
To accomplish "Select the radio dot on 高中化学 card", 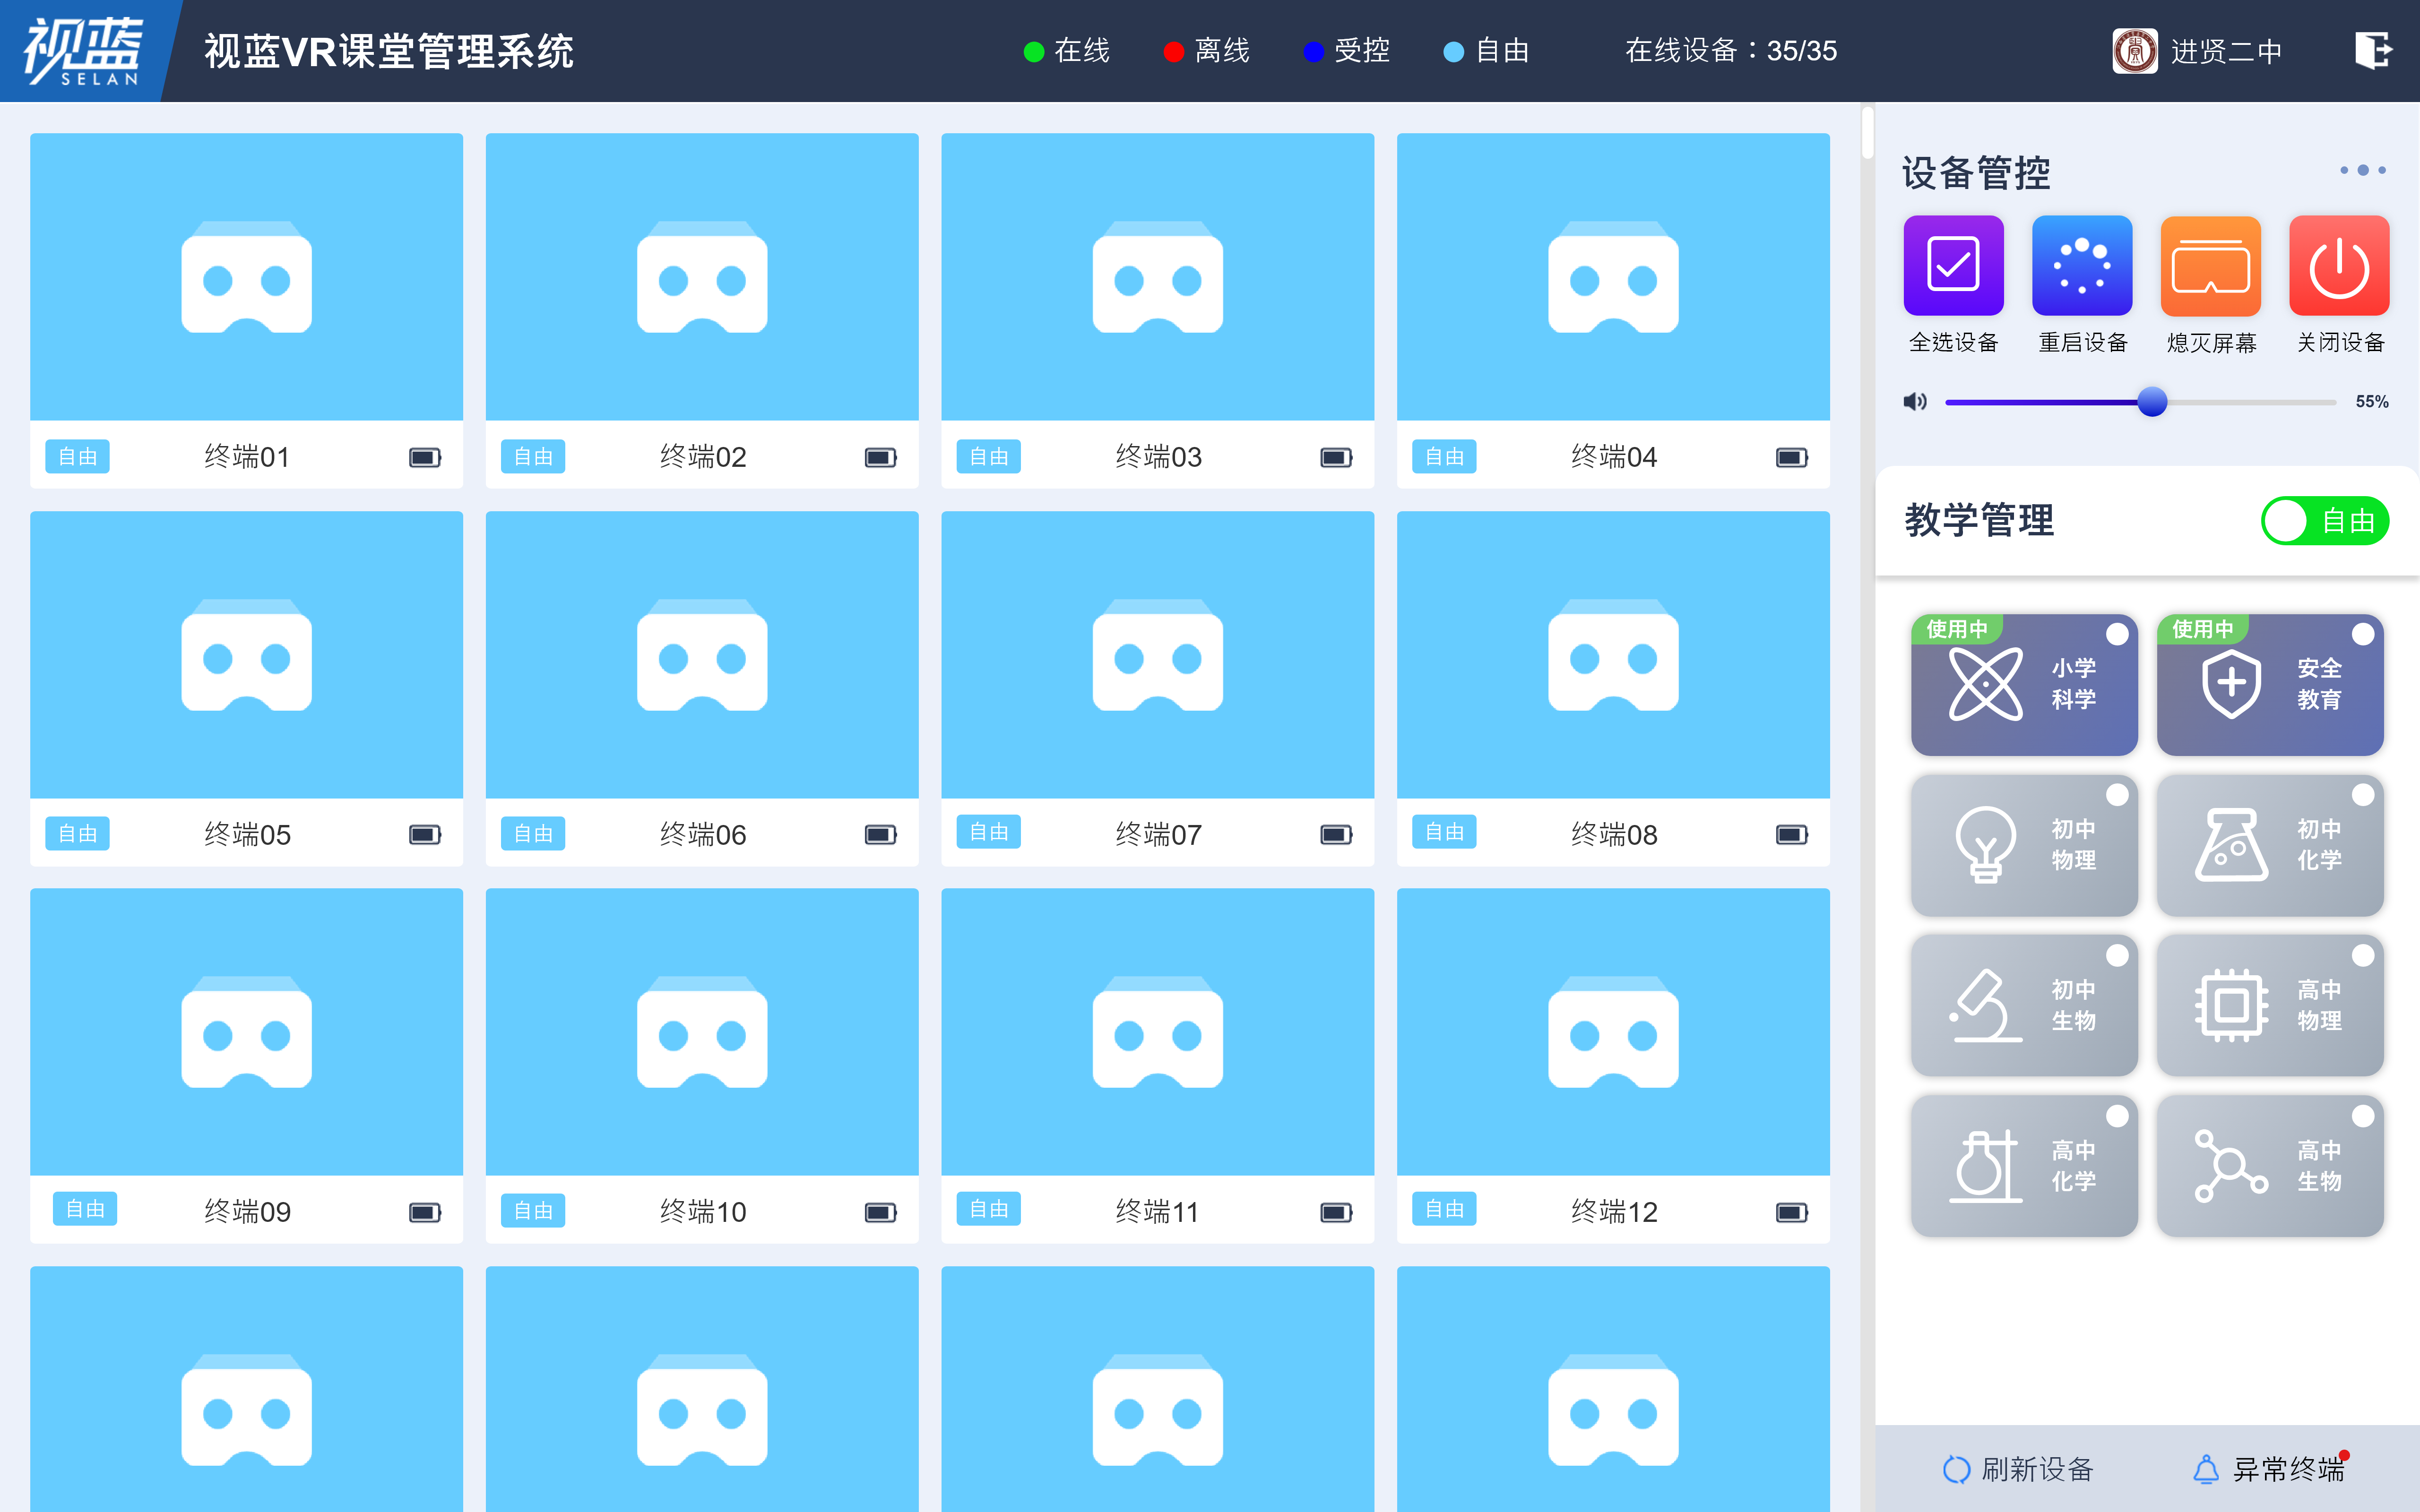I will [x=2117, y=1116].
